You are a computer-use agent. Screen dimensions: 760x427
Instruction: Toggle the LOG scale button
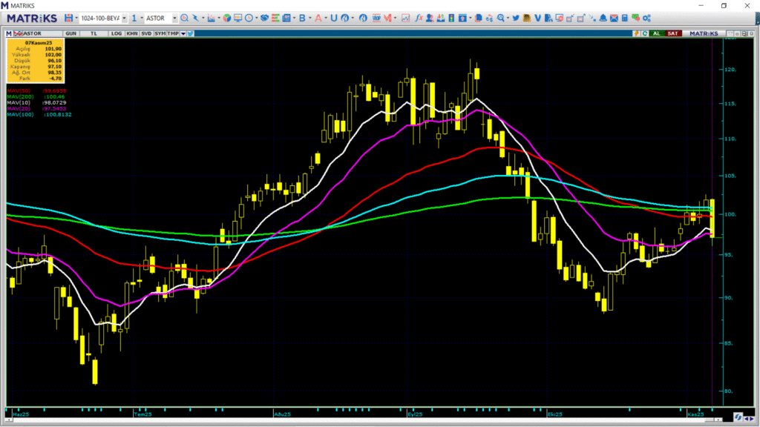click(x=117, y=33)
